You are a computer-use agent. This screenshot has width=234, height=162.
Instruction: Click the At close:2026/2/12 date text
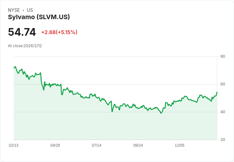[x=25, y=46]
